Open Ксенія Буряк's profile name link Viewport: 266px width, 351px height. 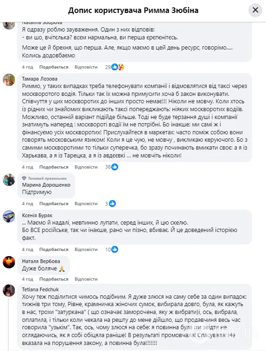(x=37, y=215)
